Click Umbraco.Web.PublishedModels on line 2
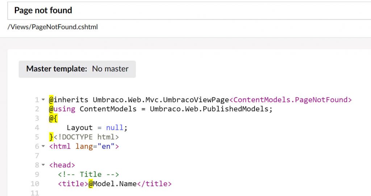 [209, 109]
